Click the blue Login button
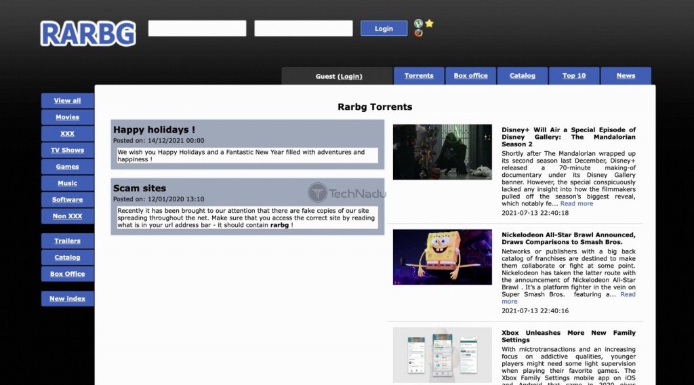Viewport: 694px width, 385px height. (384, 28)
